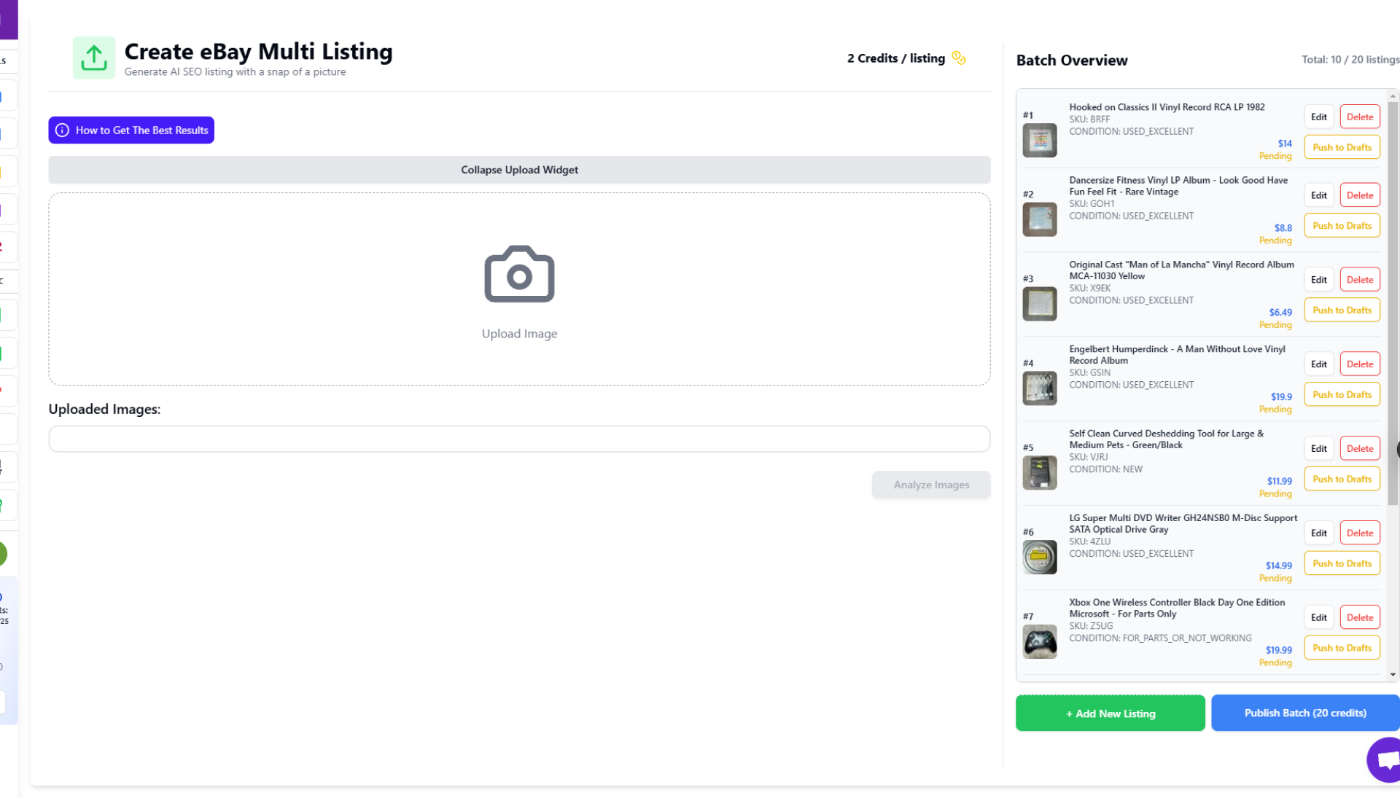The width and height of the screenshot is (1400, 798).
Task: Click the green Add New Listing icon
Action: point(1110,713)
